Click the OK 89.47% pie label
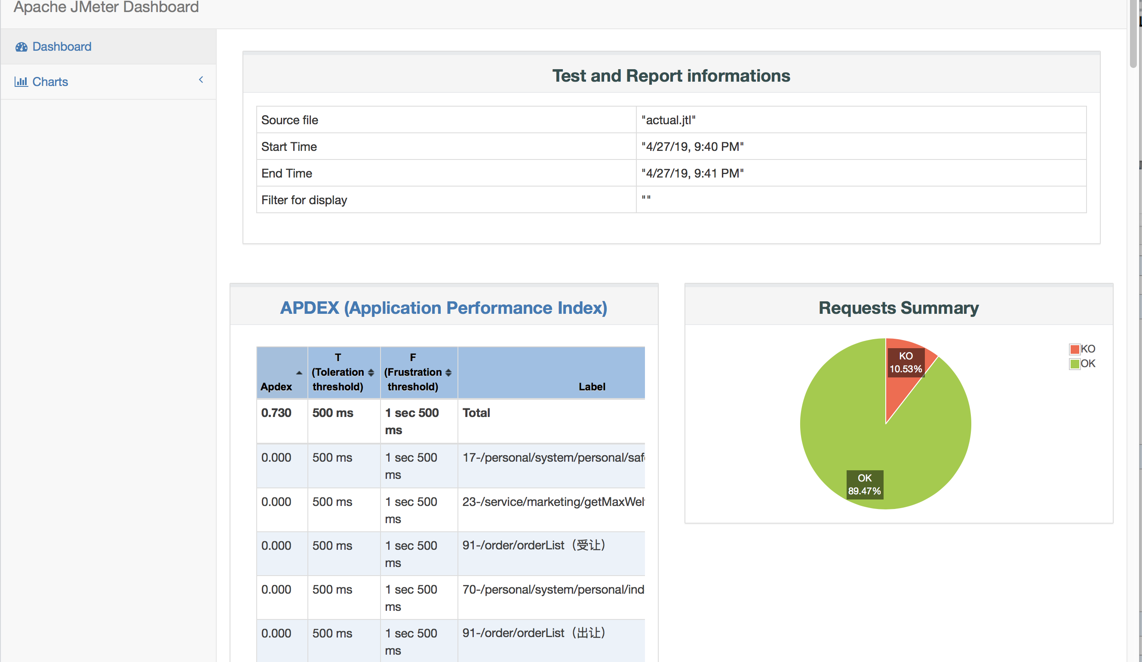The height and width of the screenshot is (662, 1142). [x=865, y=485]
